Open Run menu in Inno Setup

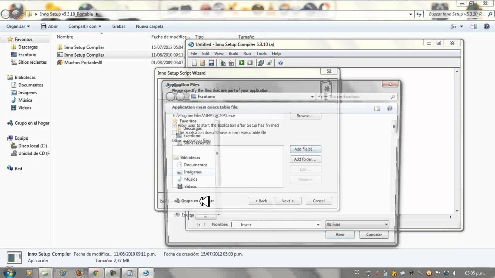(247, 54)
